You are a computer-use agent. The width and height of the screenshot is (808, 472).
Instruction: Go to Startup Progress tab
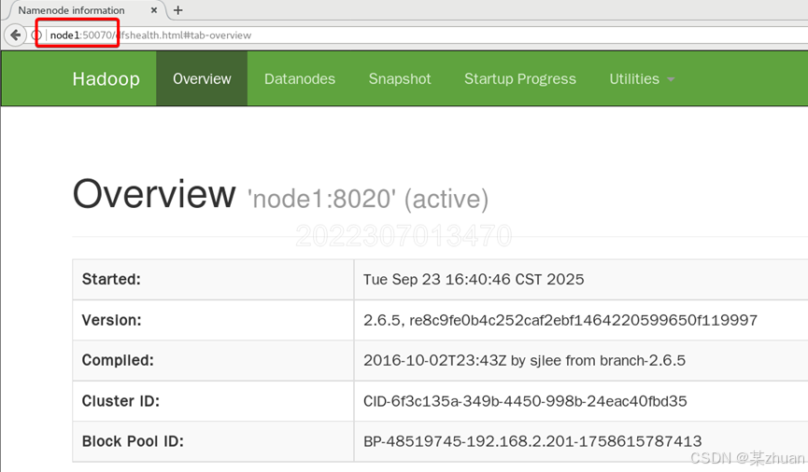[x=520, y=78]
